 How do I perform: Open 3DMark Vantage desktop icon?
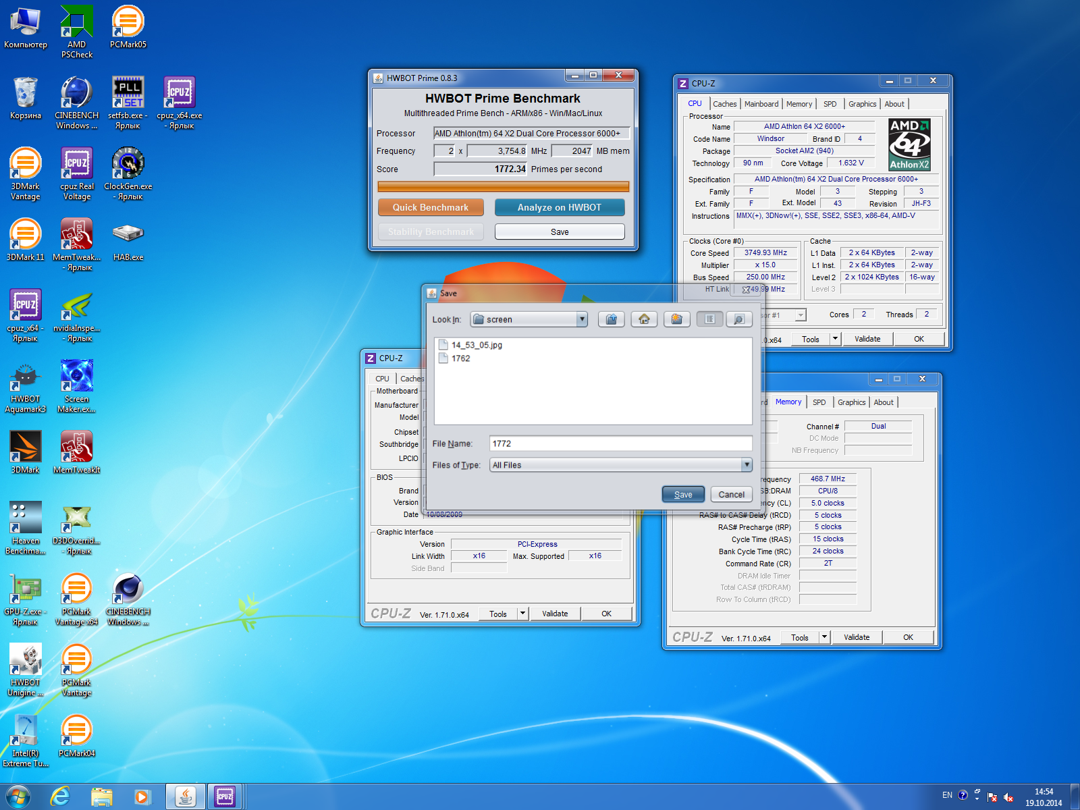pyautogui.click(x=26, y=173)
